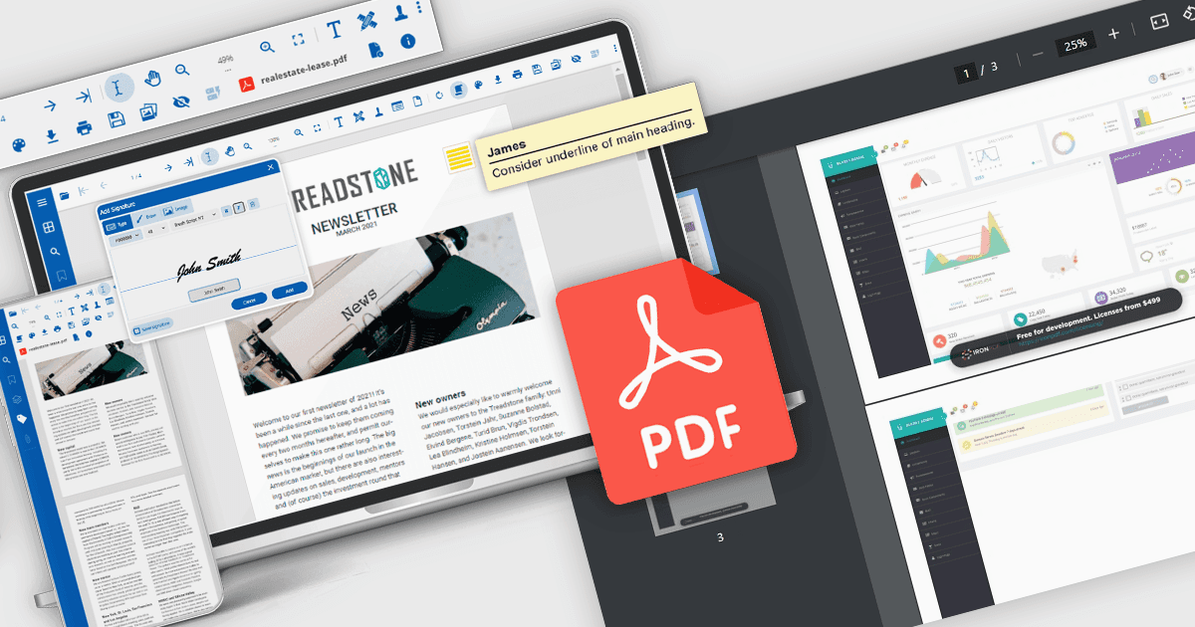Toggle italic style in Add Signature dialog
This screenshot has width=1195, height=627.
click(239, 208)
